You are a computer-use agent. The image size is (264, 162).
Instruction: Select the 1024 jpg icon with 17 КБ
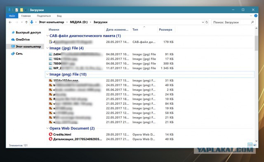click(50, 59)
